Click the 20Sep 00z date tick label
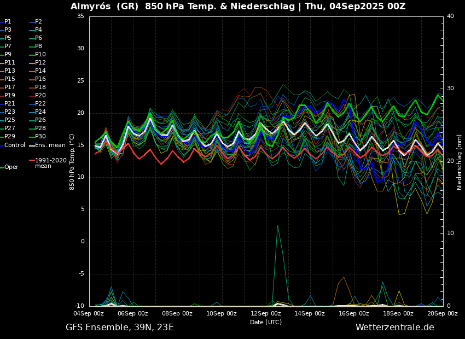Viewport: 465px width, 339px height. [442, 313]
